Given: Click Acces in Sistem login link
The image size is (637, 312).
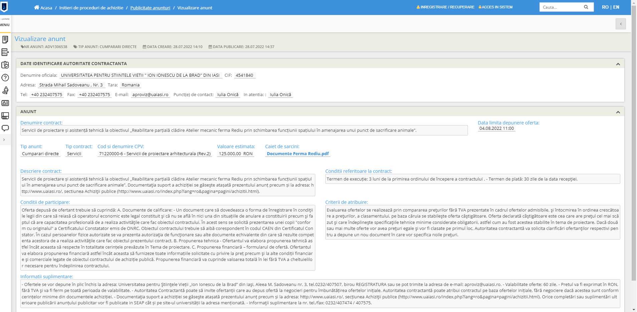Looking at the screenshot, I should coord(497,7).
